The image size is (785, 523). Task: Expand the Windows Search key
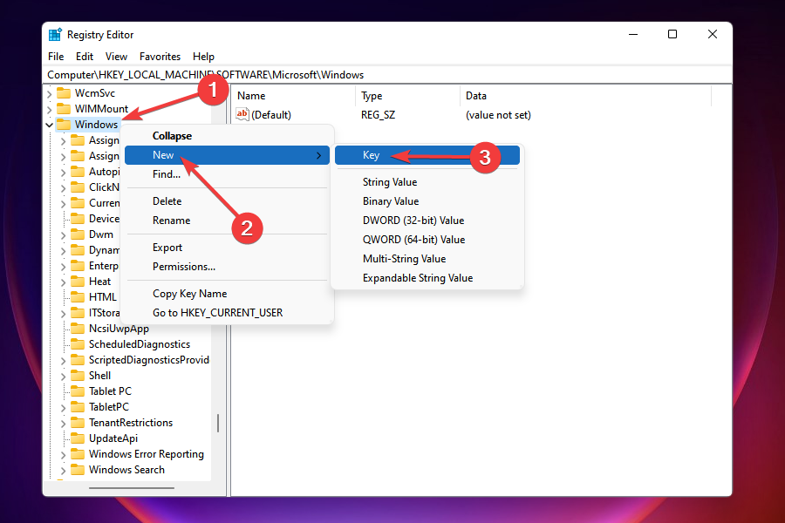tap(63, 470)
